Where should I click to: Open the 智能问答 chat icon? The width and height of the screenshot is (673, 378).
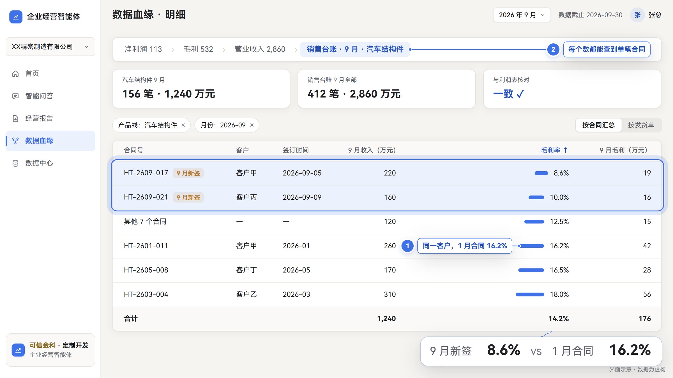(x=15, y=96)
